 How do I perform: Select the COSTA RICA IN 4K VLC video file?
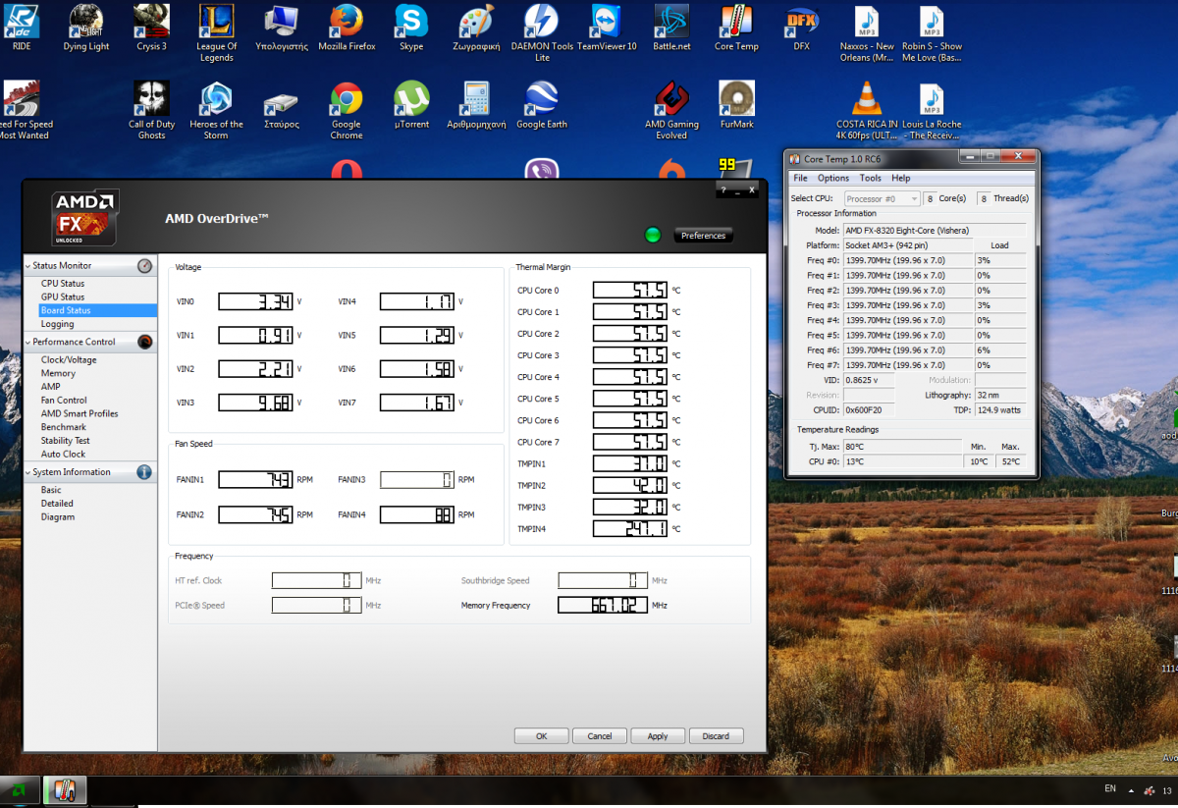coord(867,111)
